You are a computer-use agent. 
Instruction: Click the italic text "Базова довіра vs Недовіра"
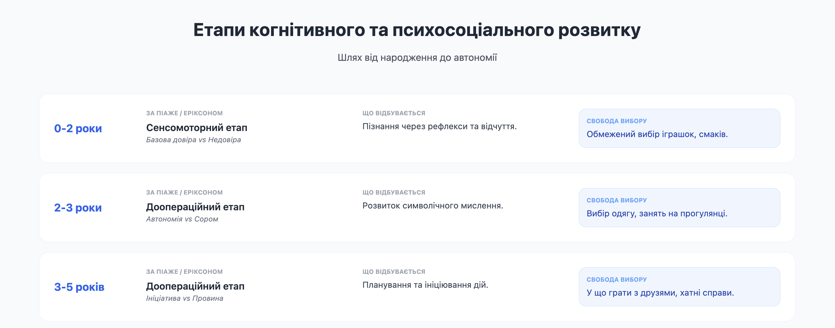193,140
